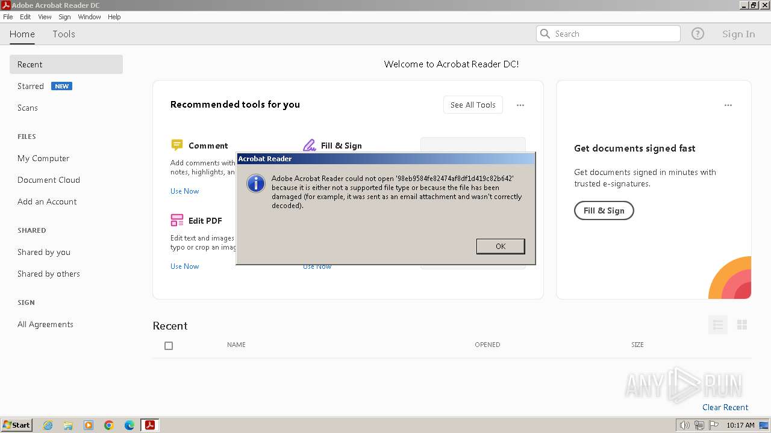Click the taskbar clock showing 10:17 AM
The image size is (771, 433).
[740, 425]
